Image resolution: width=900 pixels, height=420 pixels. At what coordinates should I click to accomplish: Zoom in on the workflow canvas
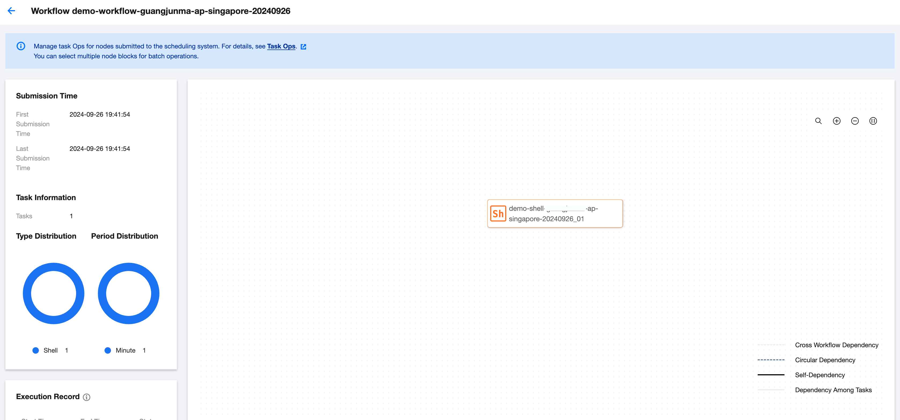(x=836, y=121)
